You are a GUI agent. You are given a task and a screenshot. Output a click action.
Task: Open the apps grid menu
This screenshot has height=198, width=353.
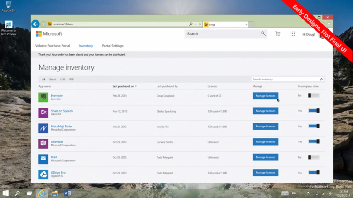pyautogui.click(x=293, y=34)
